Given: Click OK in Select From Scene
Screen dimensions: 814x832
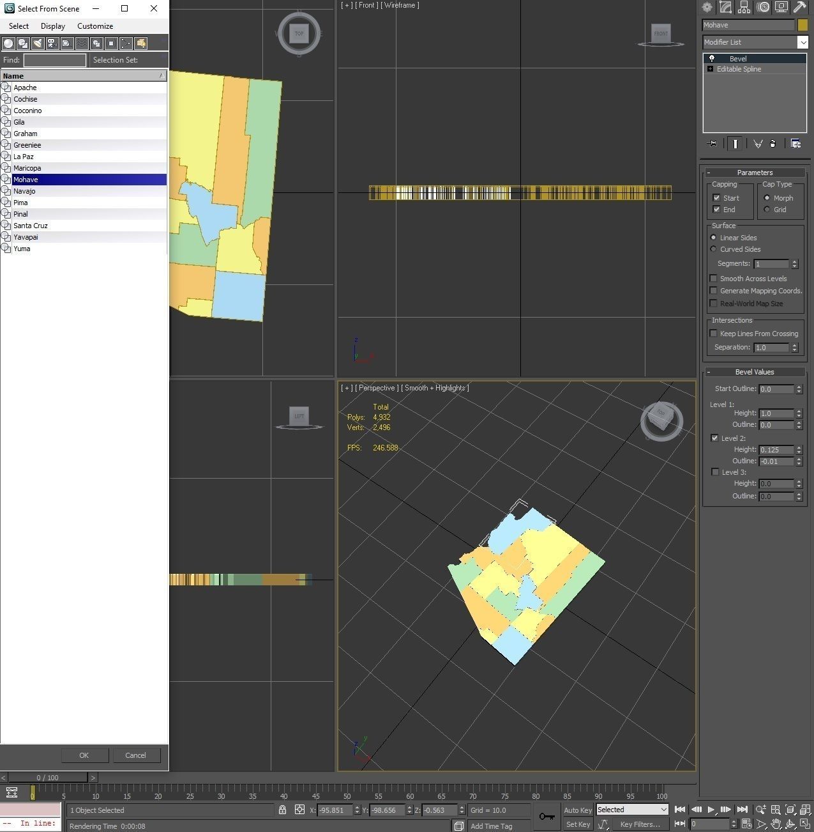Looking at the screenshot, I should click(x=84, y=755).
